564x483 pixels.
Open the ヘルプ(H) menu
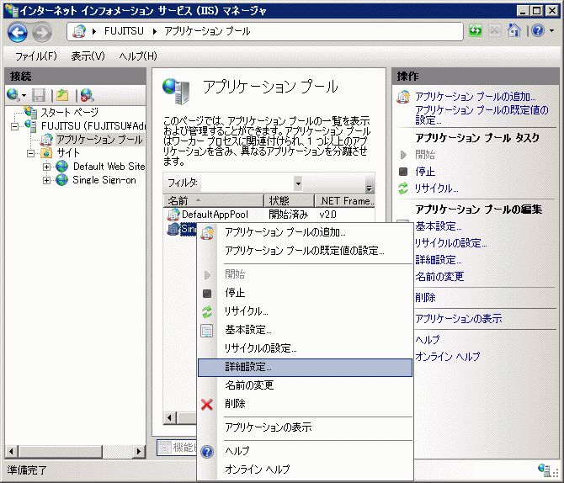(138, 56)
